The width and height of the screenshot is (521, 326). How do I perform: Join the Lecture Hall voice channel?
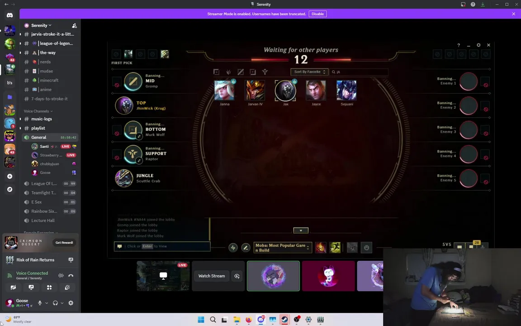(x=50, y=221)
